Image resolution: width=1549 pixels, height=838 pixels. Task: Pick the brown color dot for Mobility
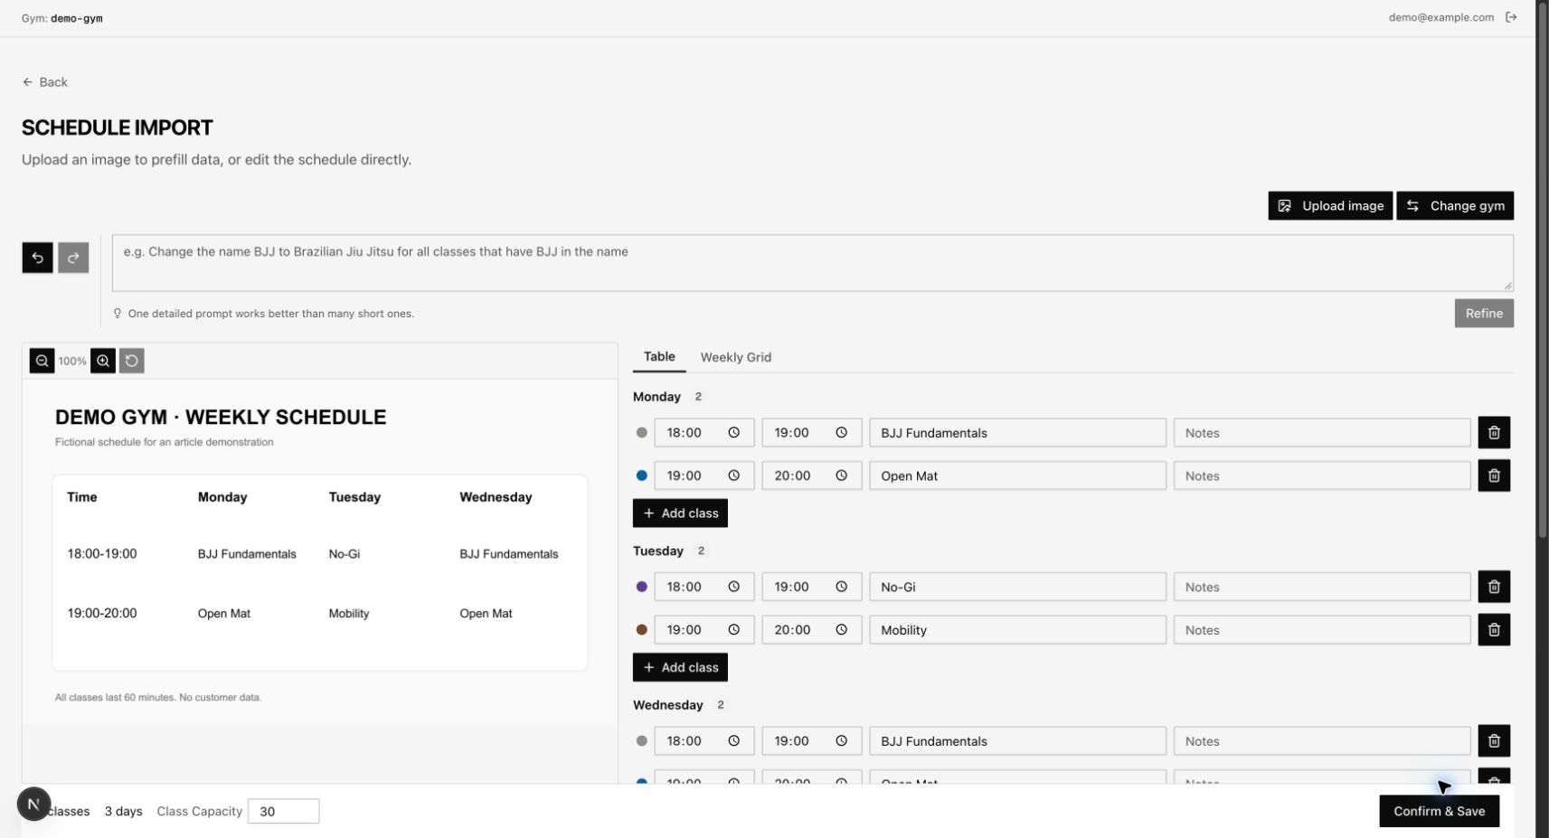click(642, 630)
